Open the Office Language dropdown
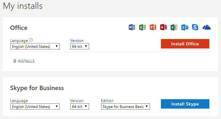Screen dimensions: 221x119 35,46
